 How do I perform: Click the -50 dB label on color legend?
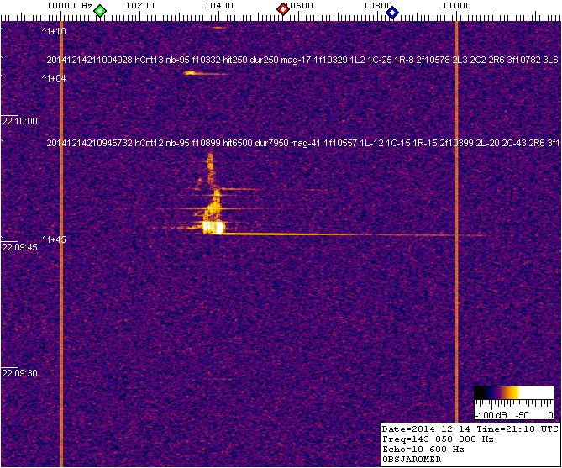tap(522, 415)
